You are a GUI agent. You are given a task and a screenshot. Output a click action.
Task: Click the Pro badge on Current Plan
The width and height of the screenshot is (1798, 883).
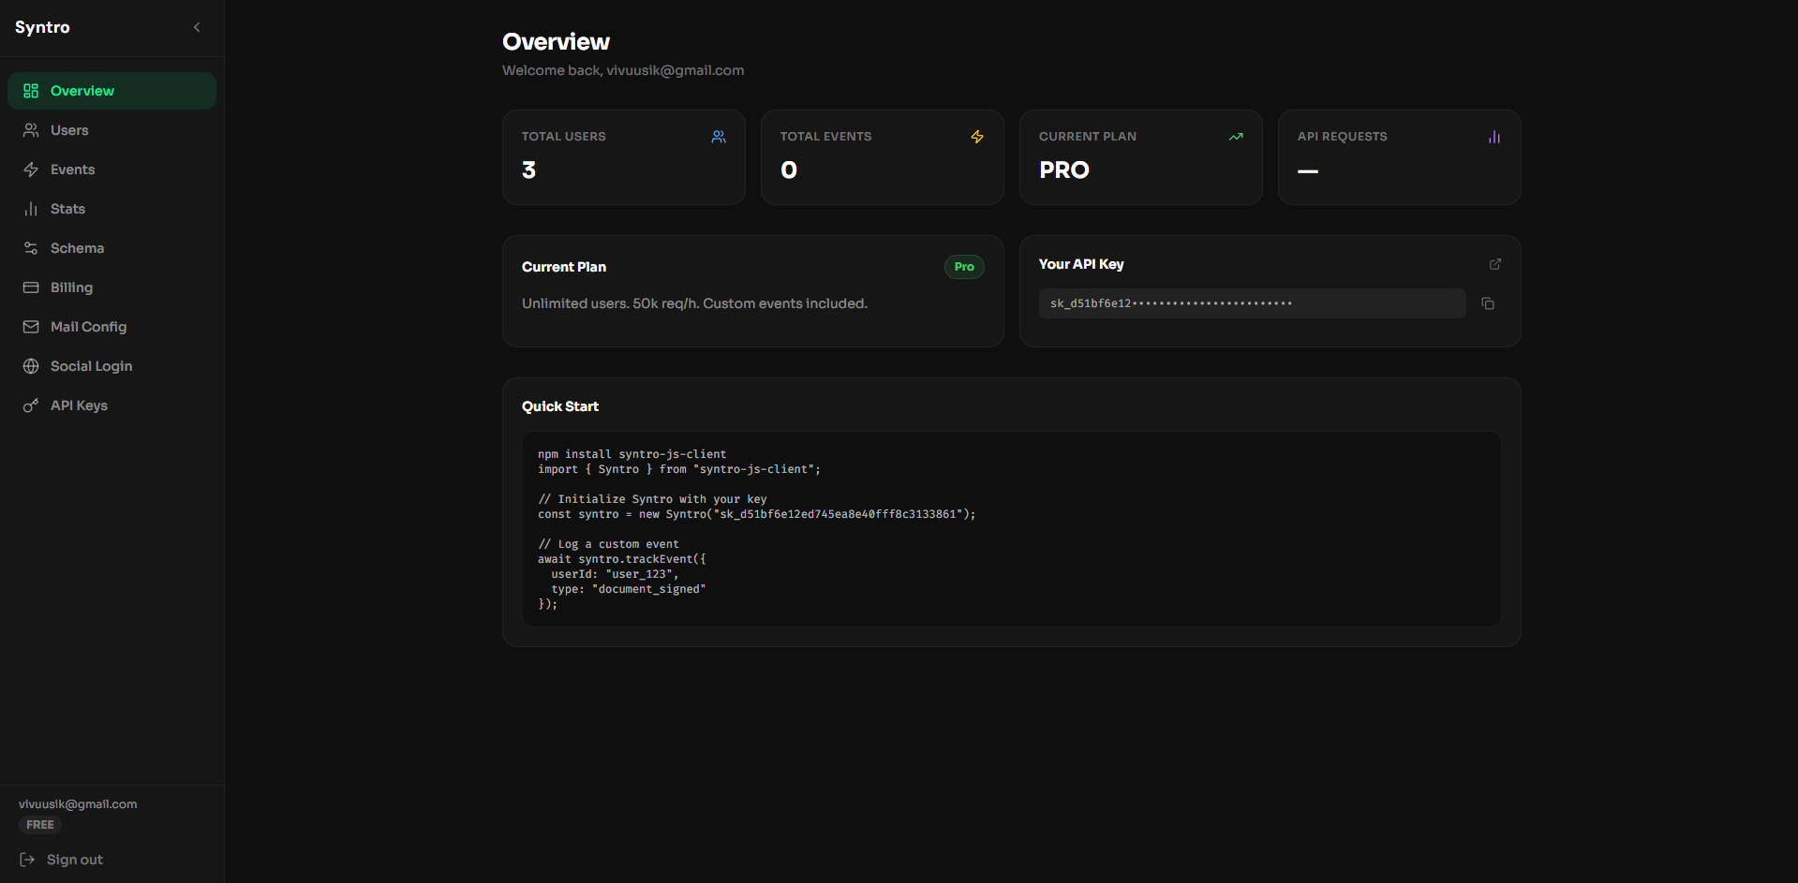964,267
